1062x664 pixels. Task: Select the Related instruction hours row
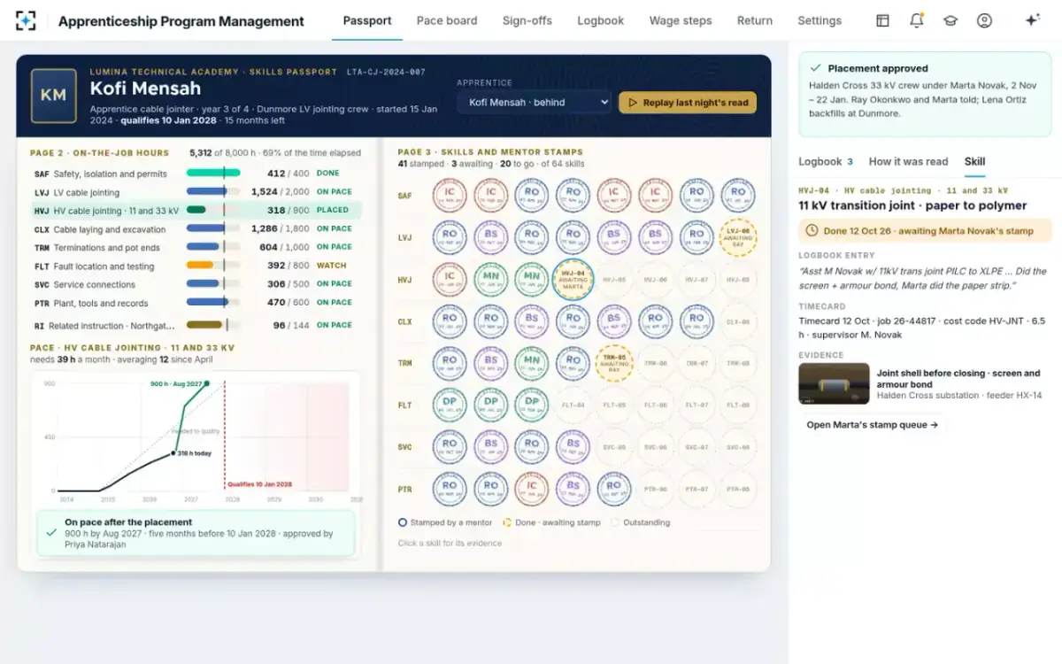coord(196,325)
